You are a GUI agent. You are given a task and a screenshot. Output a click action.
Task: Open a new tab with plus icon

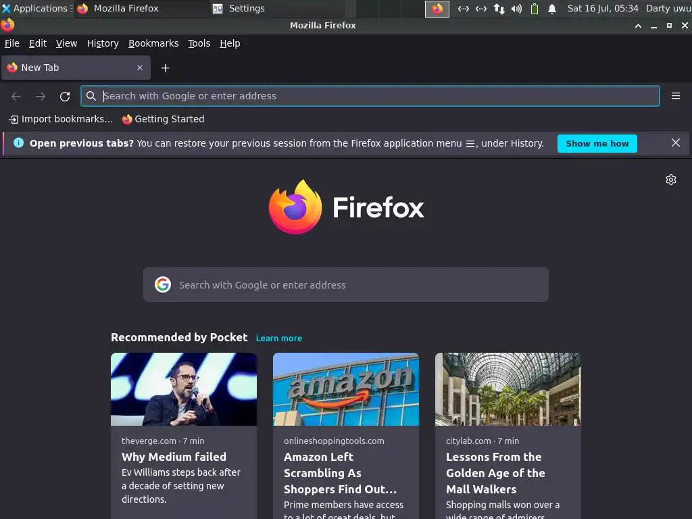tap(165, 68)
